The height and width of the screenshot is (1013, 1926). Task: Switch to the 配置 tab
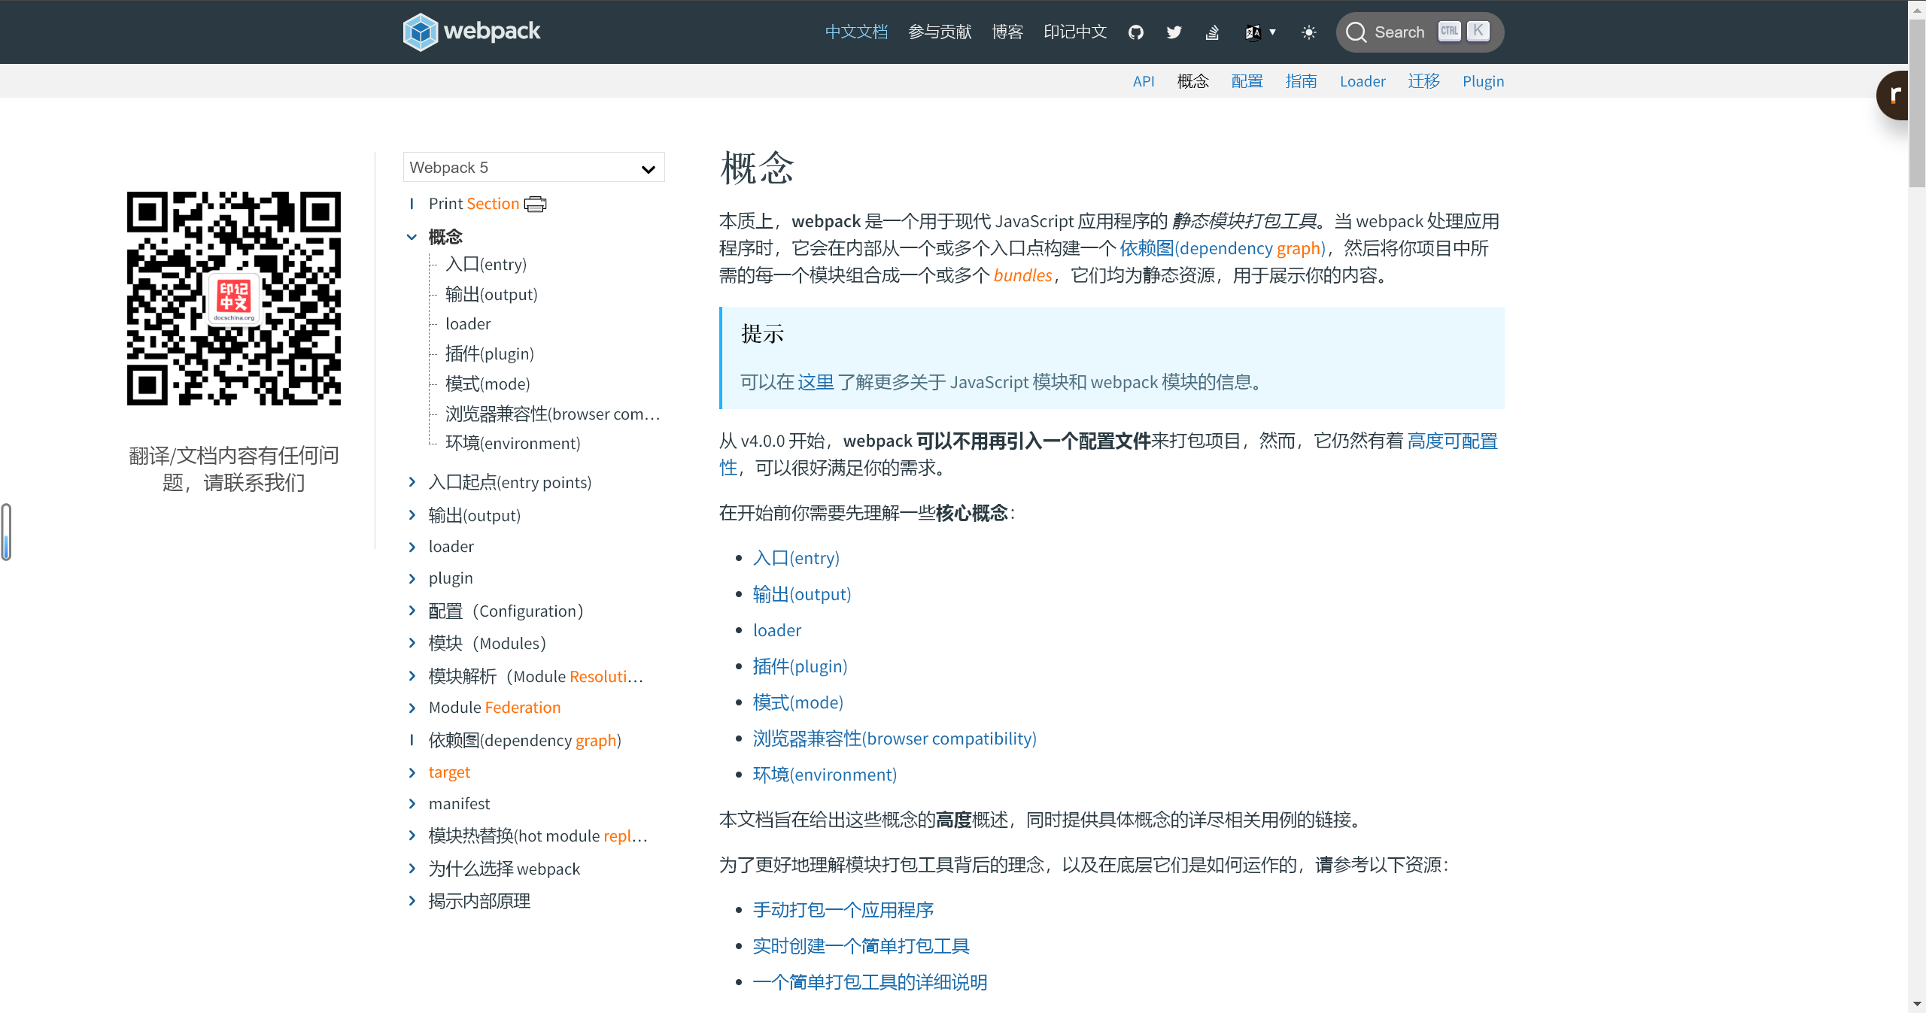[1247, 81]
